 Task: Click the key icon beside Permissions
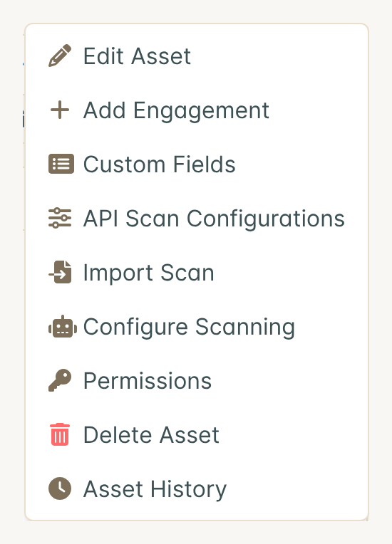60,380
